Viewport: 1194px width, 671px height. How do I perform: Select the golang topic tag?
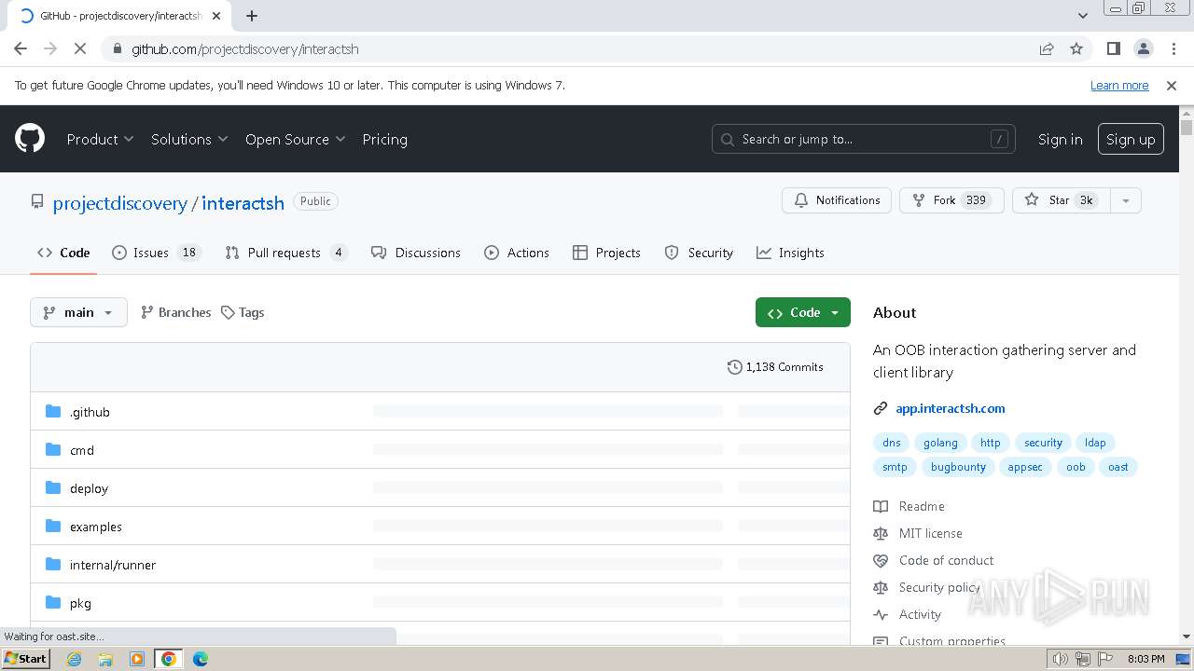tap(940, 443)
